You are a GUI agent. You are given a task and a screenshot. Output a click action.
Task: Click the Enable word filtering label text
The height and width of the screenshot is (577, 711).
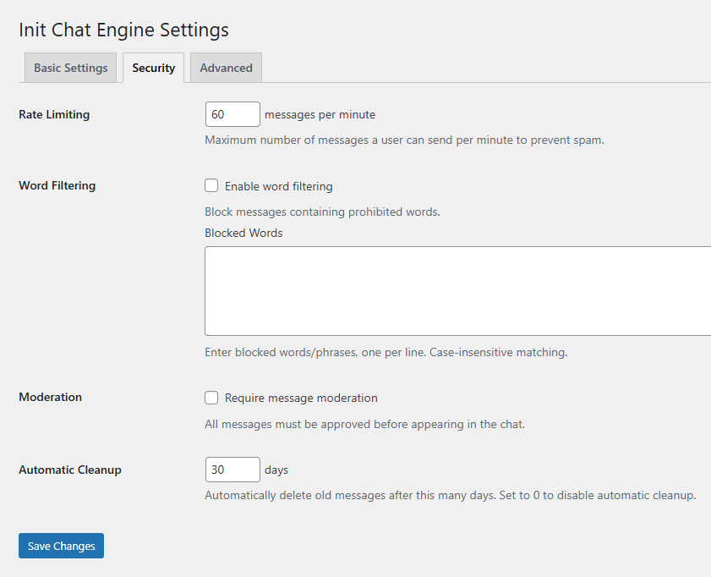point(279,185)
